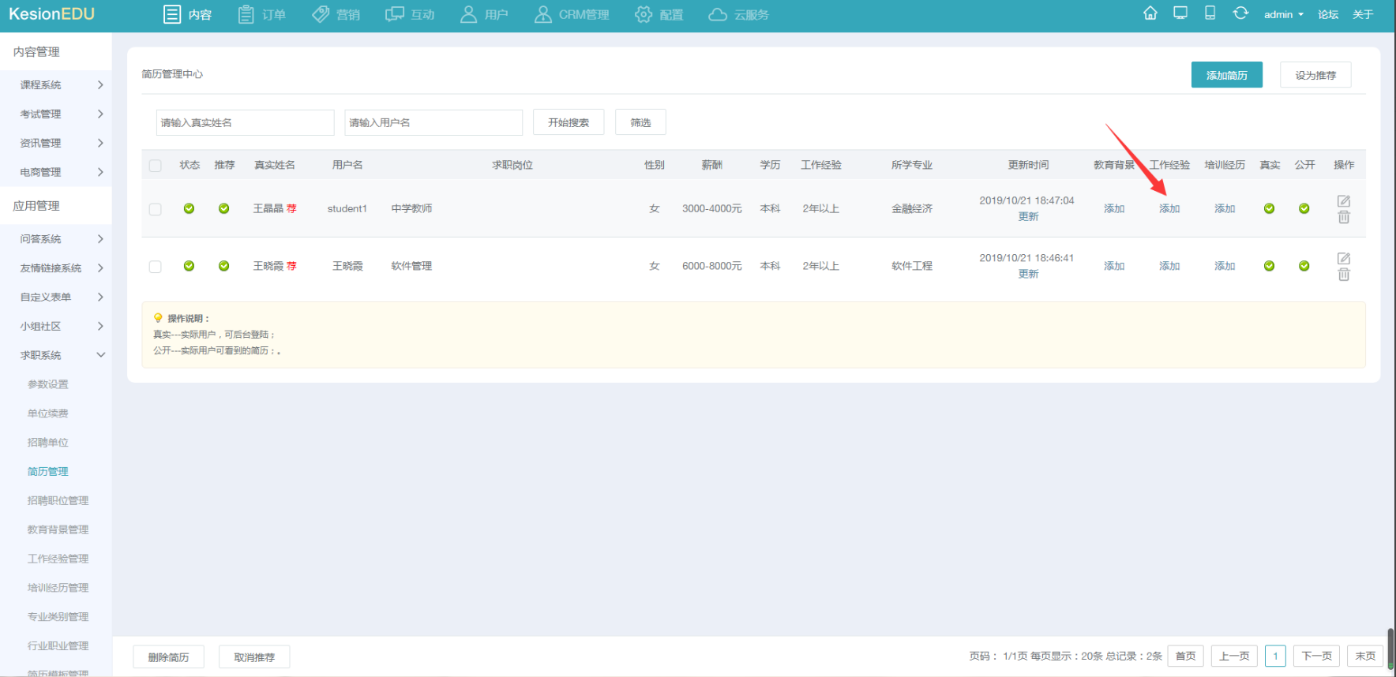Select the checkbox for 王晶晶 row
The width and height of the screenshot is (1396, 677).
156,209
